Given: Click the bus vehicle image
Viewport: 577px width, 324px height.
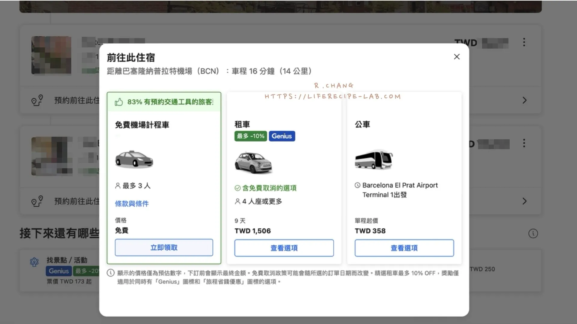Looking at the screenshot, I should (x=374, y=160).
